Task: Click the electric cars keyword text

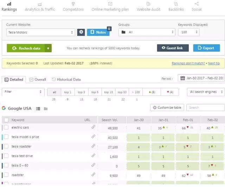Action: (x=20, y=128)
